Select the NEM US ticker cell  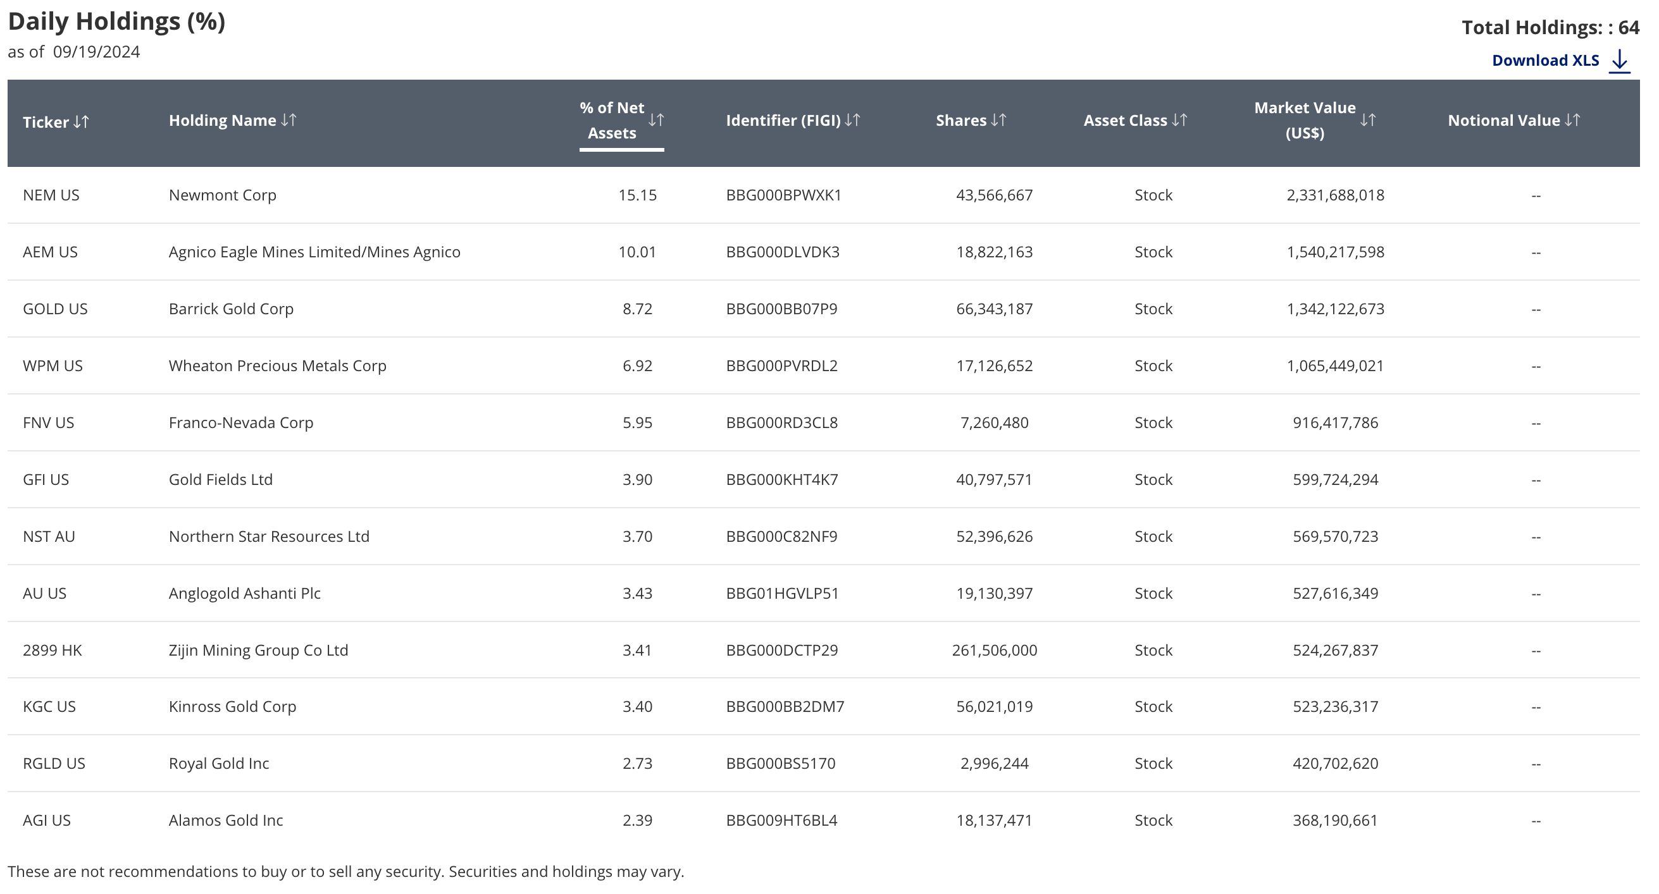pos(51,195)
